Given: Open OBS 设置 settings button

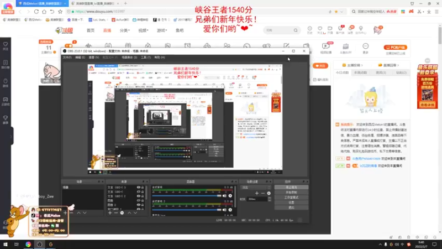Looking at the screenshot, I should (291, 203).
